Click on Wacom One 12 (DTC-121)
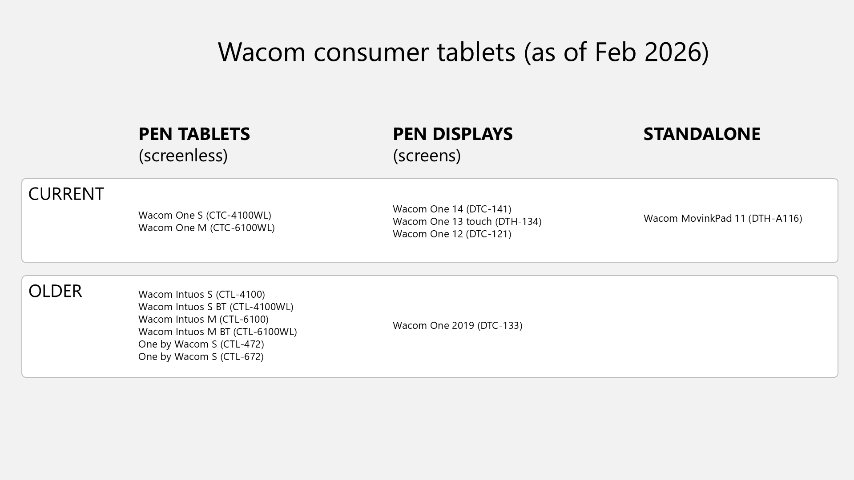The width and height of the screenshot is (854, 480). tap(452, 234)
